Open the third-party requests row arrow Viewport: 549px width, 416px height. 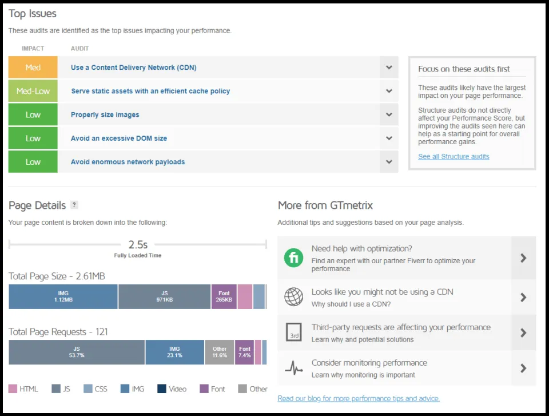point(523,332)
